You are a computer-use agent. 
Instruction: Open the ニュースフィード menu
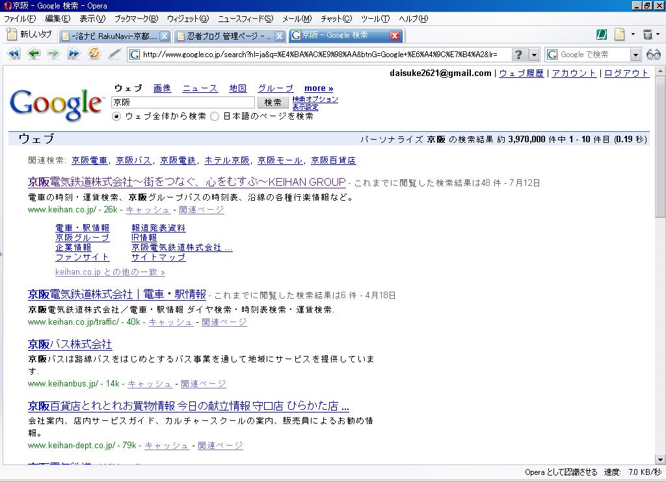[x=245, y=19]
